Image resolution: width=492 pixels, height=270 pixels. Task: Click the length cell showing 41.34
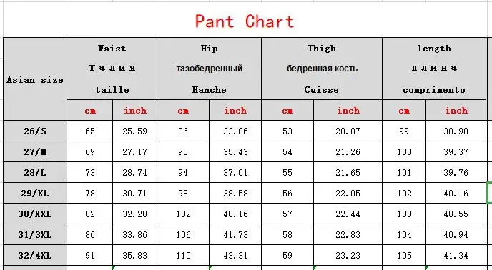(456, 255)
